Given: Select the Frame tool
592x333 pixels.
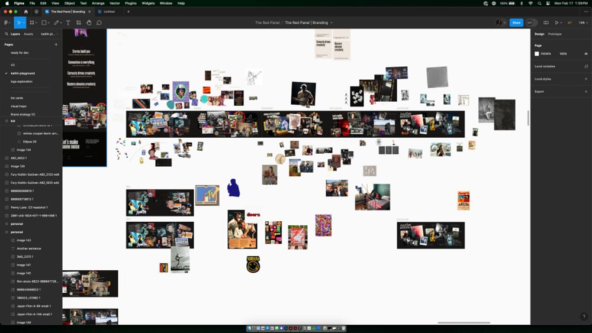Looking at the screenshot, I should coord(32,22).
